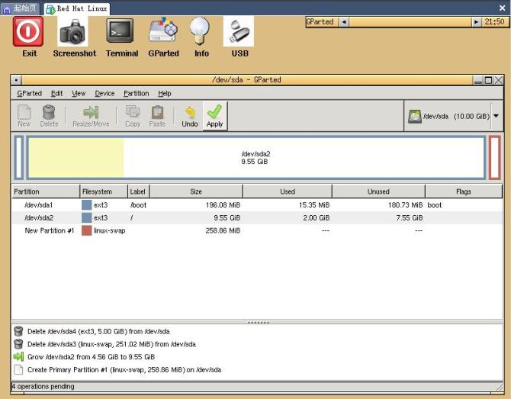The image size is (511, 399).
Task: Click green arrow icon of Grow operation
Action: click(18, 356)
